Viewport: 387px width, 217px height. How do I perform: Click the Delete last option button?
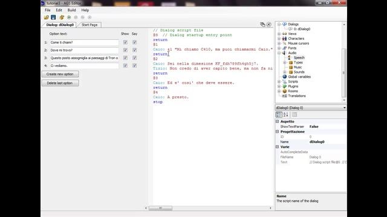pos(60,83)
